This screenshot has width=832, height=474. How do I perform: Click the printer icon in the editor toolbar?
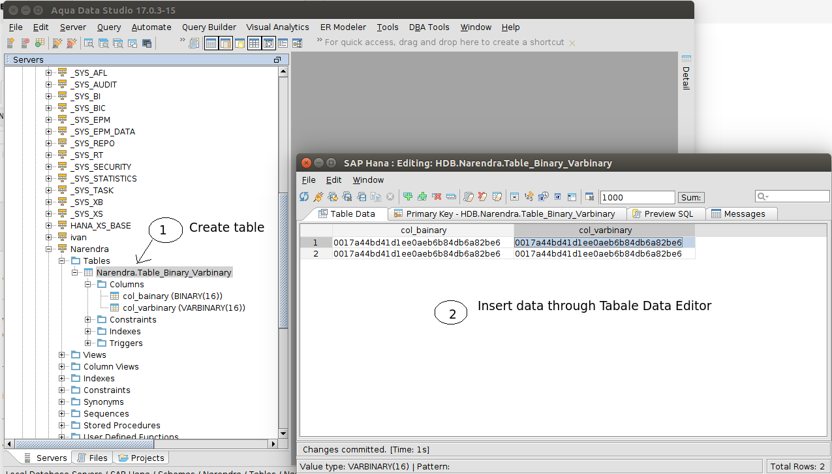pos(361,197)
